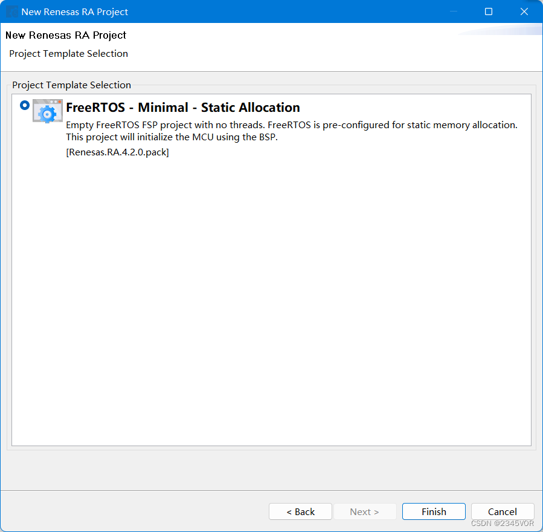
Task: Click the FreeRTOS - Minimal - Static Allocation title
Action: pyautogui.click(x=183, y=108)
